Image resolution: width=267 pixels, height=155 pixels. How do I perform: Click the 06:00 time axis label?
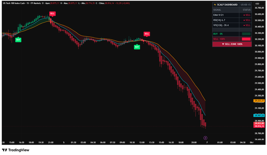click(103, 142)
